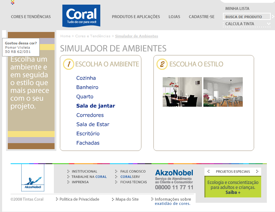Click the Coral logo
275x212 pixels.
[81, 16]
